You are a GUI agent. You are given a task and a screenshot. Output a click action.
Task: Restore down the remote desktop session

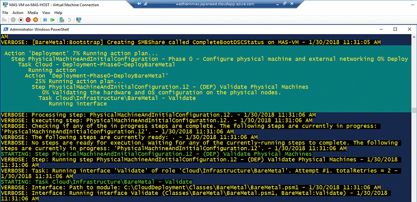pyautogui.click(x=284, y=4)
